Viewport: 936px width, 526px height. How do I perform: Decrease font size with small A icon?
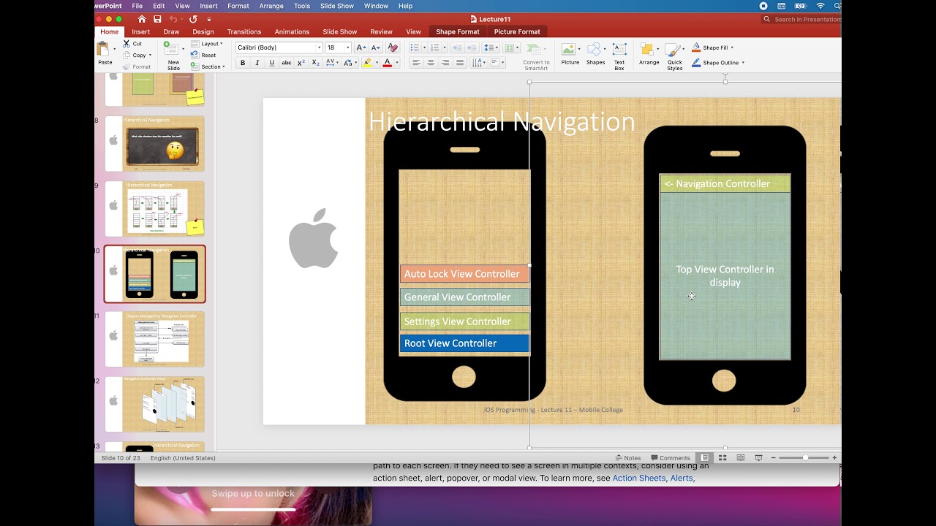(x=376, y=47)
